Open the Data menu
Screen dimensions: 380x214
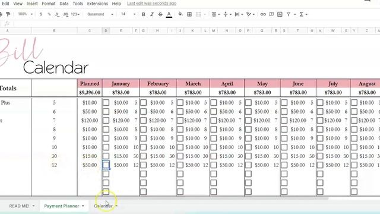coord(64,4)
